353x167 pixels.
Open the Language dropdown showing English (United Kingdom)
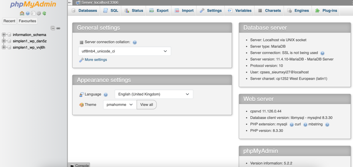pos(154,94)
